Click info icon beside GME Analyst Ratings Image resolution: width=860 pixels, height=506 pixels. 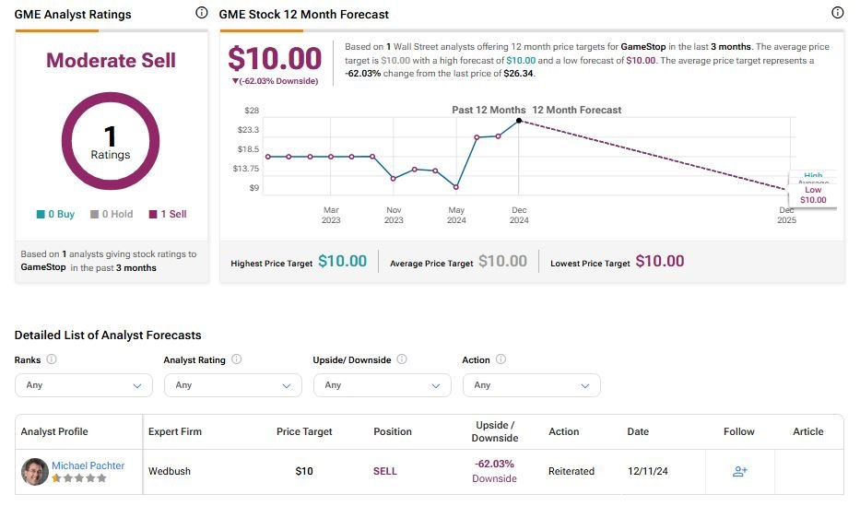[x=202, y=14]
